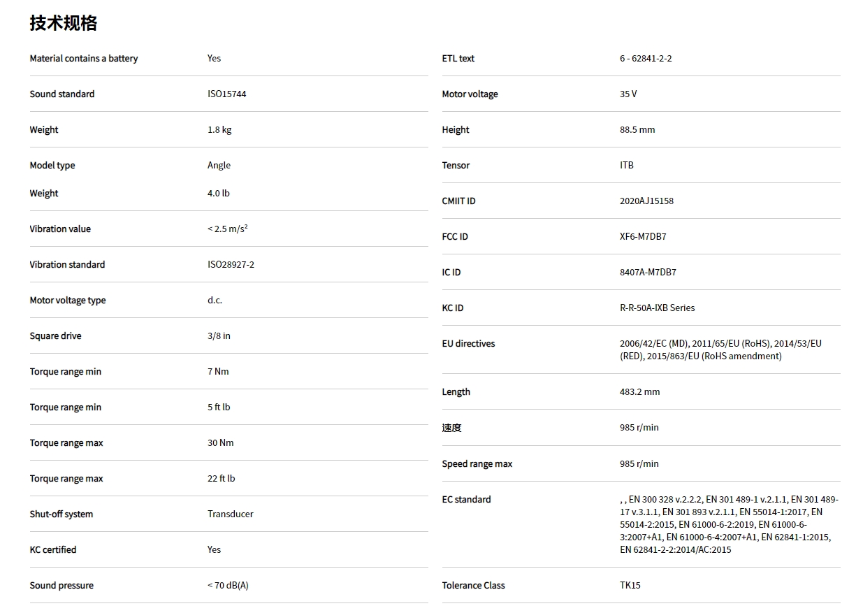The height and width of the screenshot is (606, 863).
Task: Select the 483.2 mm length value
Action: coord(639,392)
